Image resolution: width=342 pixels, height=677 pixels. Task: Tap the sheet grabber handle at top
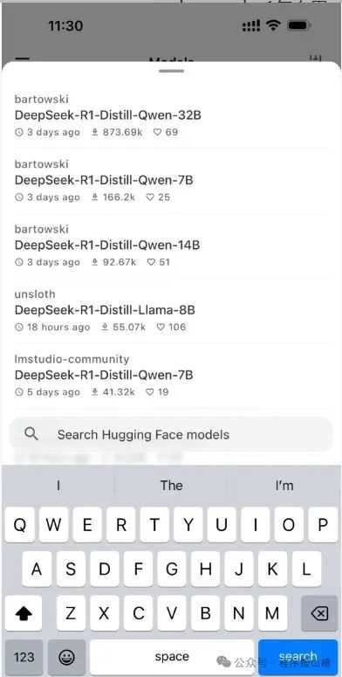coord(171,71)
